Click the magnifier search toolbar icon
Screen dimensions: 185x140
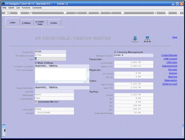[30, 13]
